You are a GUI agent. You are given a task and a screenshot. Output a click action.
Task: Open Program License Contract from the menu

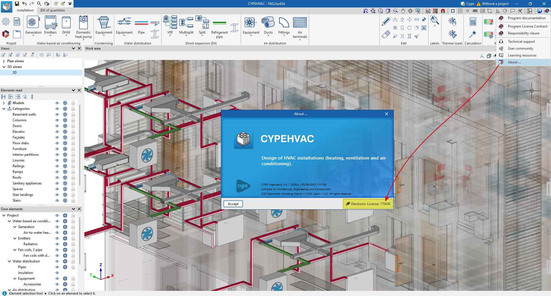527,26
